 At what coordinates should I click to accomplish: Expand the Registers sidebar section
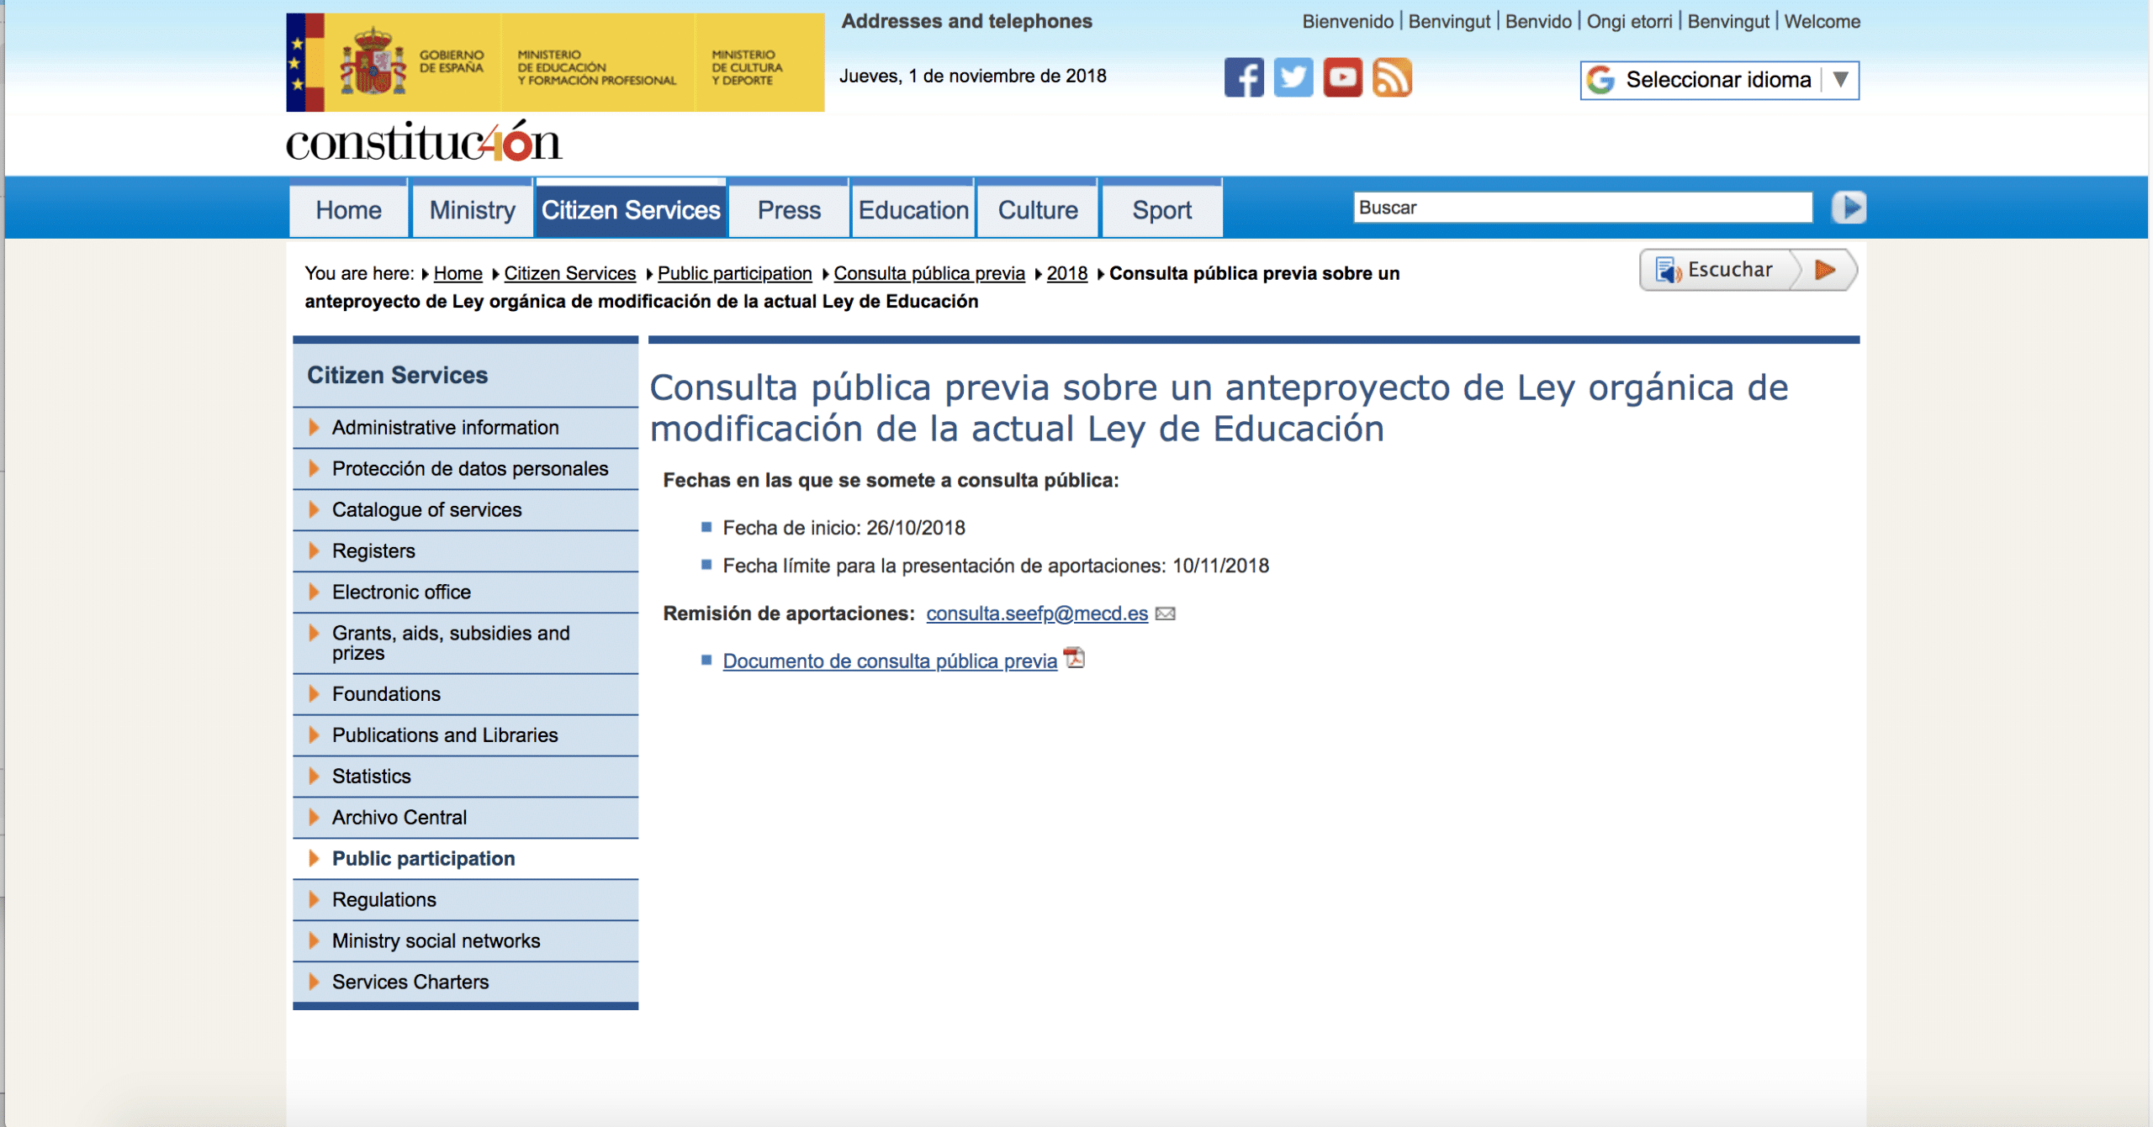(x=465, y=551)
